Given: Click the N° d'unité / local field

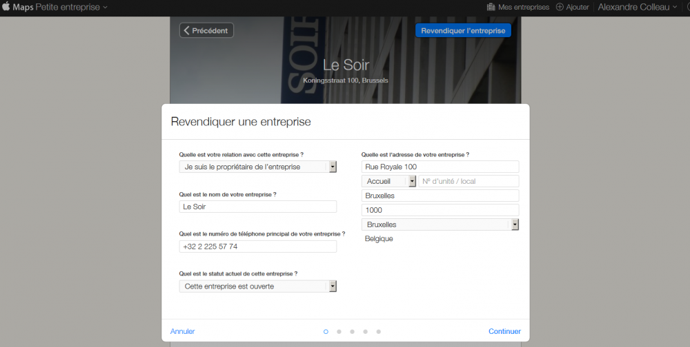Looking at the screenshot, I should pyautogui.click(x=469, y=181).
